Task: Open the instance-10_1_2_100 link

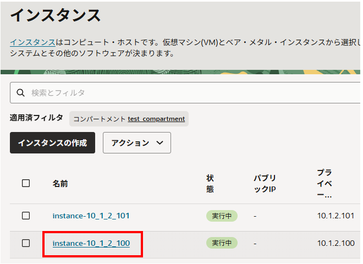Action: [x=91, y=243]
